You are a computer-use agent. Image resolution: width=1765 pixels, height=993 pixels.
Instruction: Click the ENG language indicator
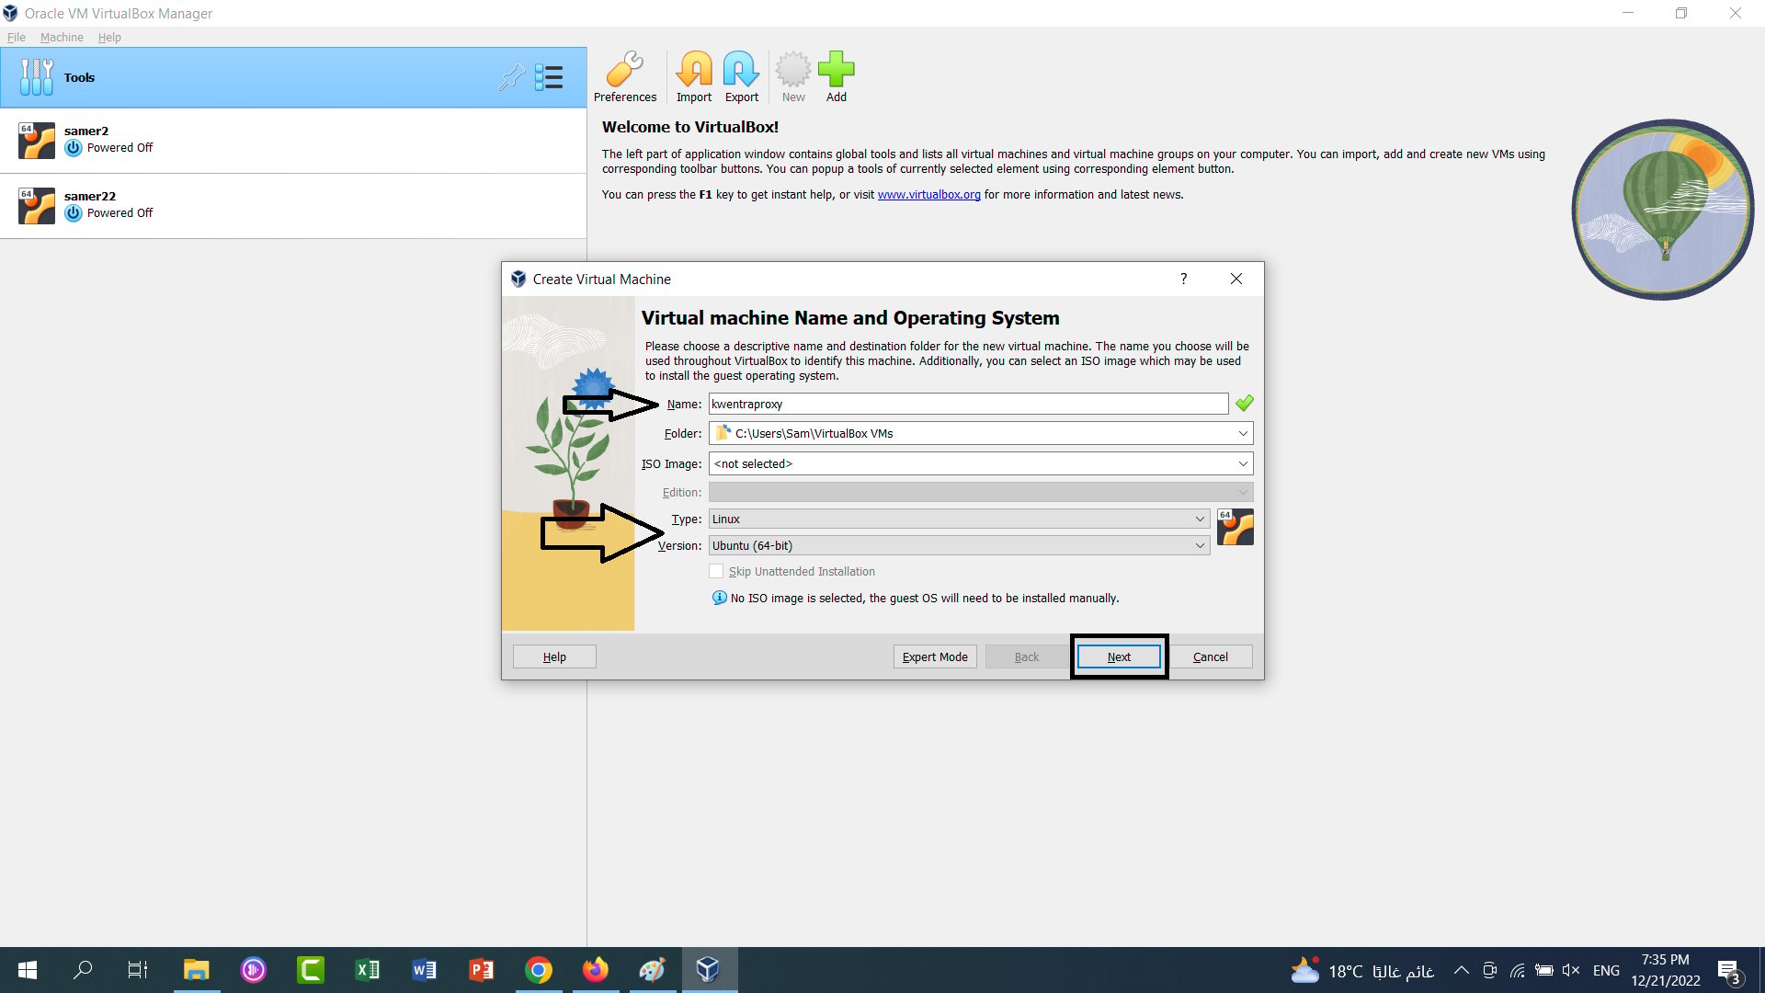(x=1606, y=970)
